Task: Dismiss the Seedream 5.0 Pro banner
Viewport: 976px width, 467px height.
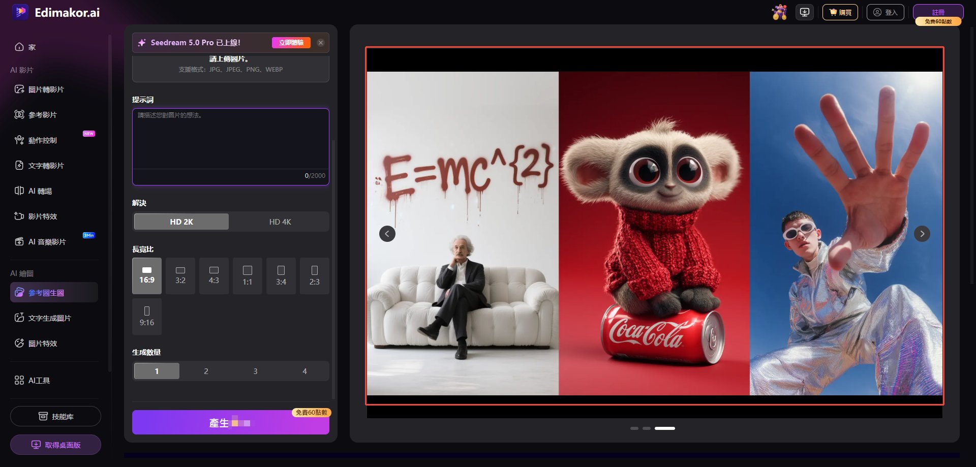Action: [x=321, y=43]
